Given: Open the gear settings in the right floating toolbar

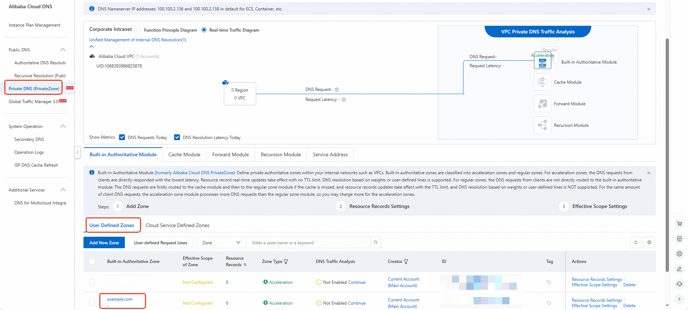Looking at the screenshot, I should [679, 254].
